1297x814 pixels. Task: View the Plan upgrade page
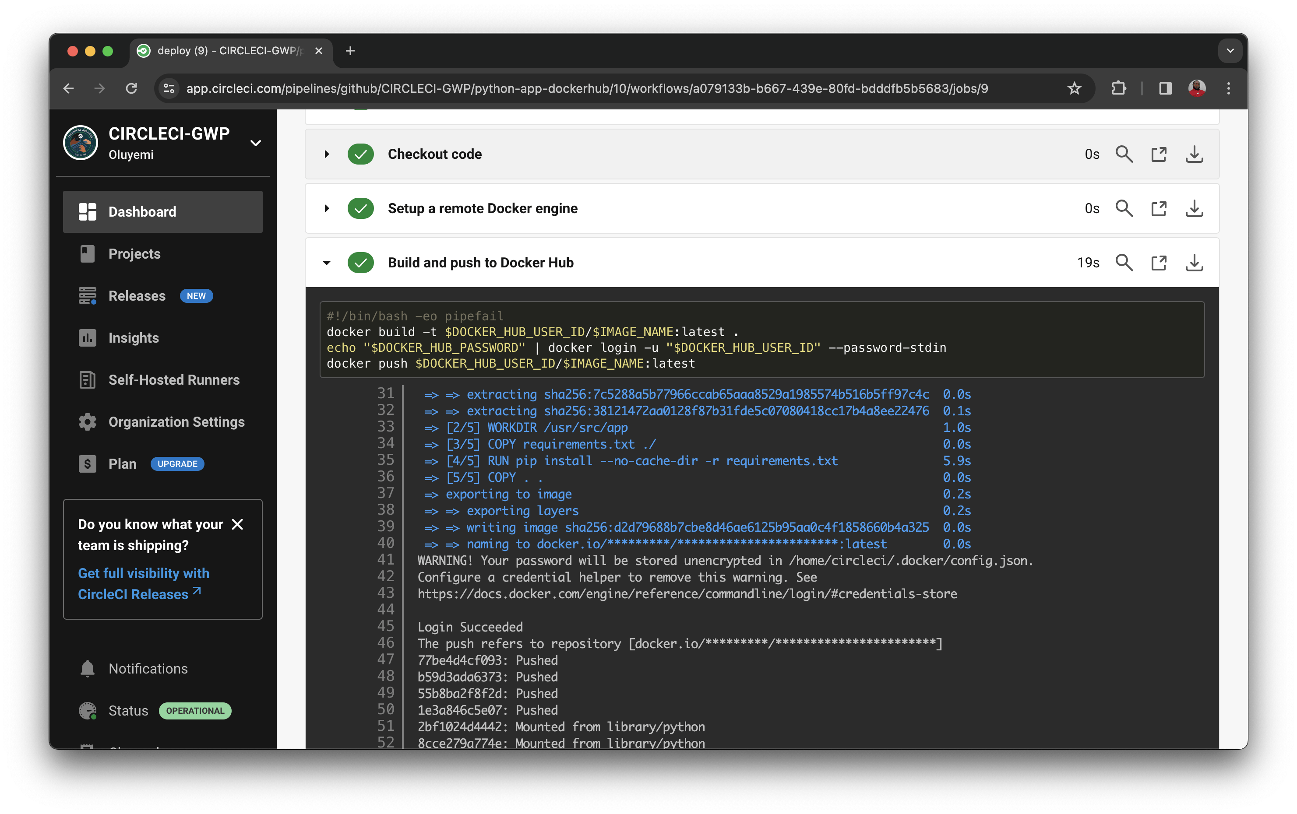[177, 463]
